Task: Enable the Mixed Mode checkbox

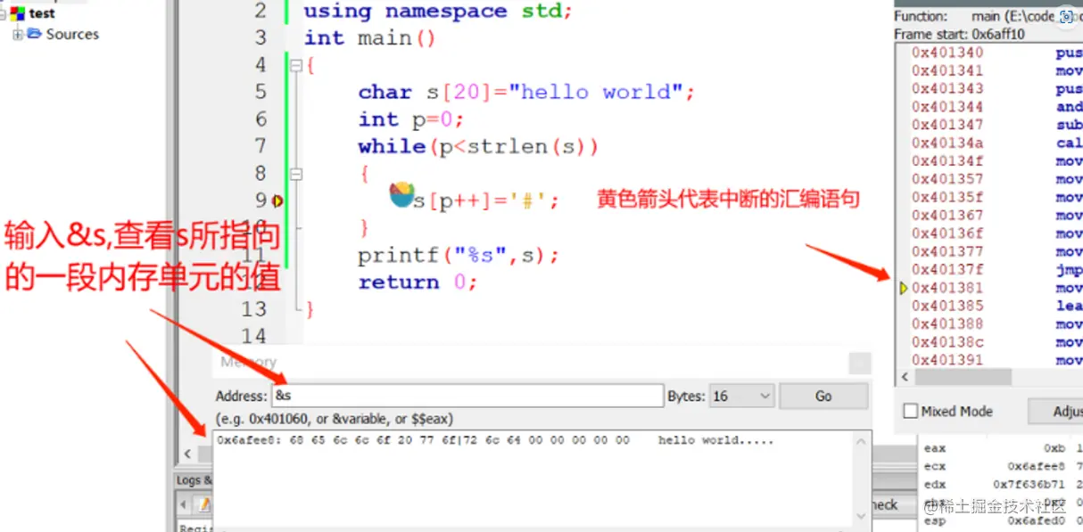Action: (x=911, y=412)
